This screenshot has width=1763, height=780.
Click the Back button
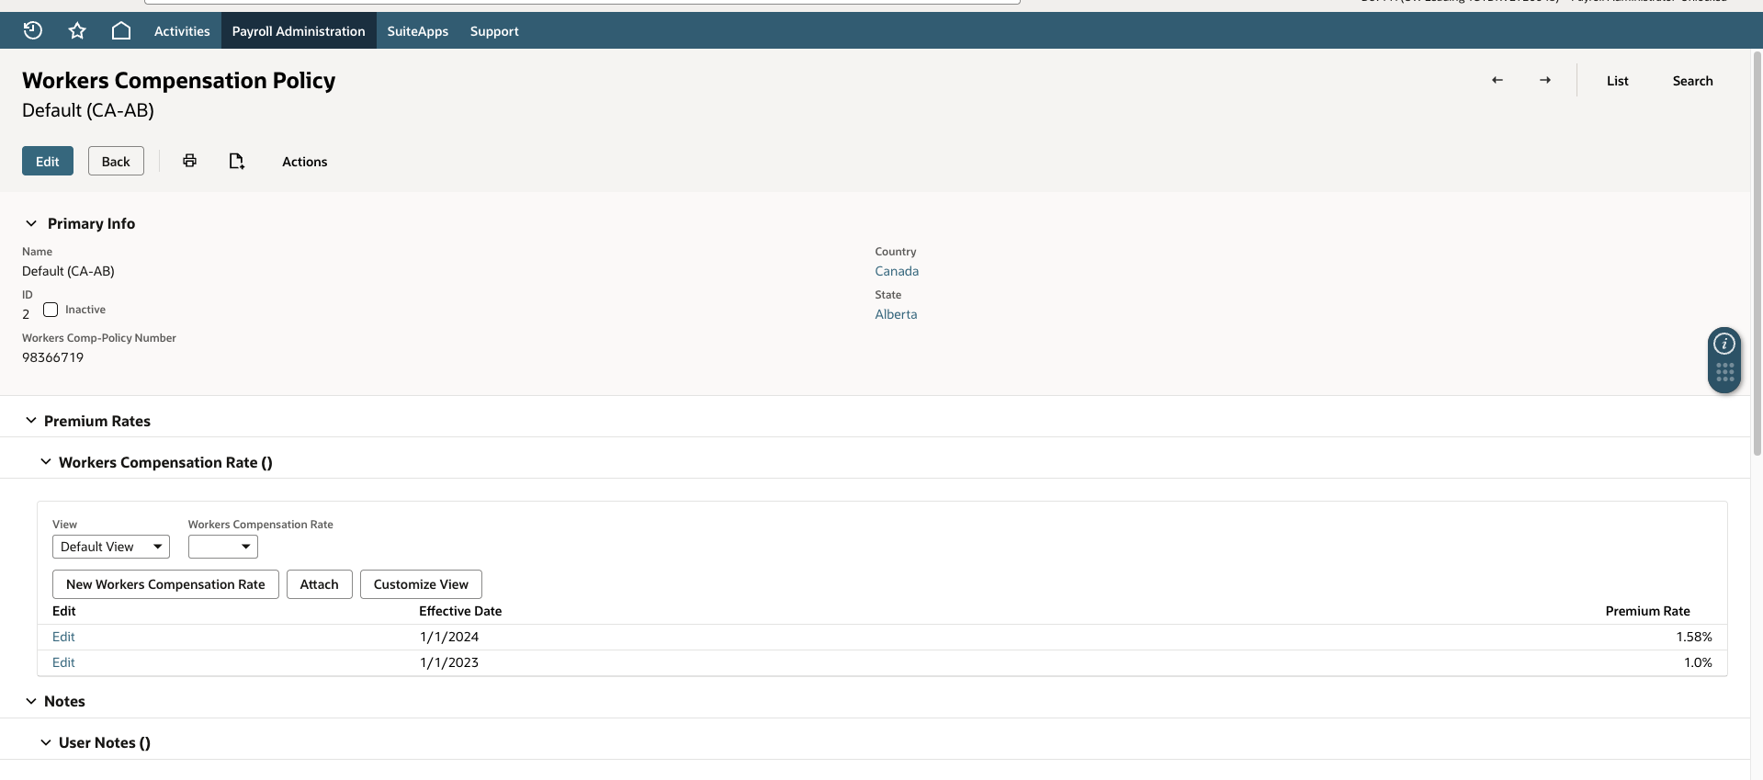(116, 161)
